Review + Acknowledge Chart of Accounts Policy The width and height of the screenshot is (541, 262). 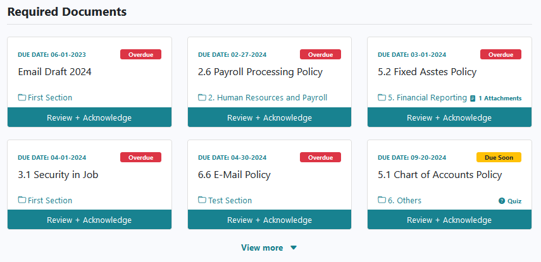(x=449, y=220)
